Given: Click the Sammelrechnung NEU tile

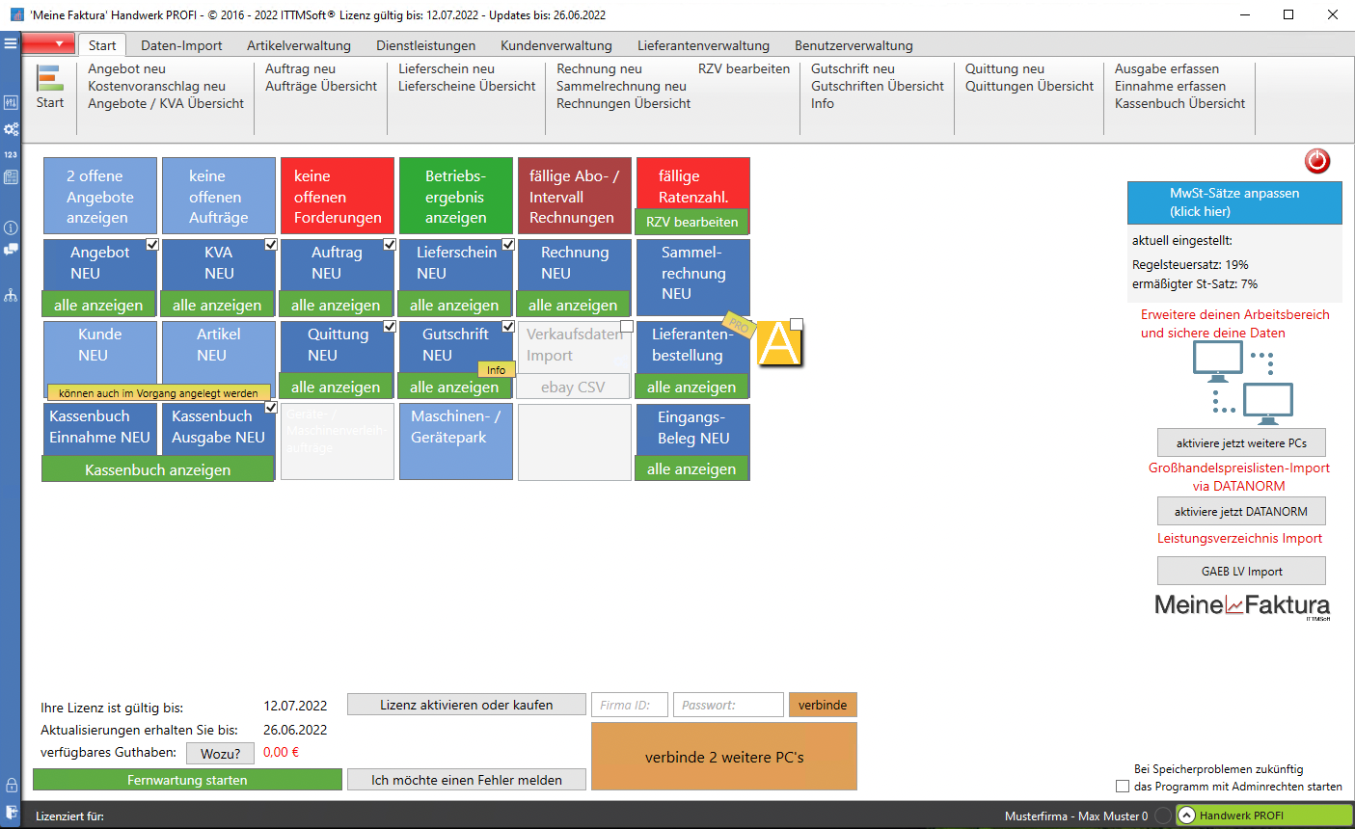Looking at the screenshot, I should pyautogui.click(x=692, y=277).
